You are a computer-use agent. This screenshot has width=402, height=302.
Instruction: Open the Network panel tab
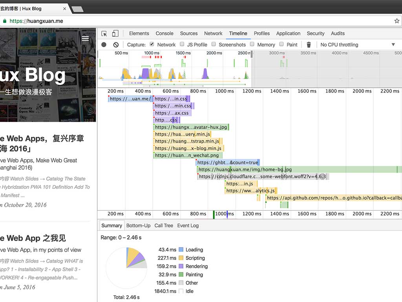point(213,33)
